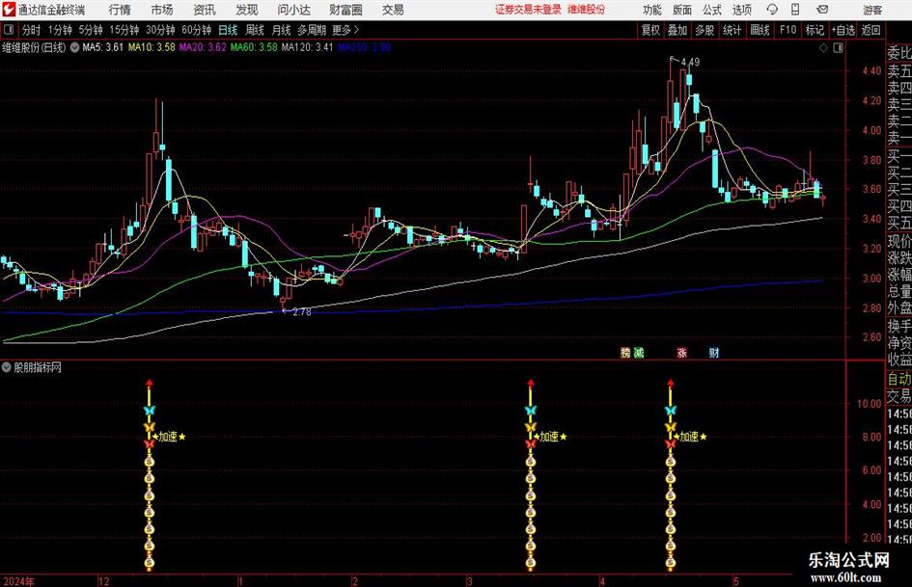Select the 日线 daily tab
This screenshot has height=587, width=912.
click(228, 30)
